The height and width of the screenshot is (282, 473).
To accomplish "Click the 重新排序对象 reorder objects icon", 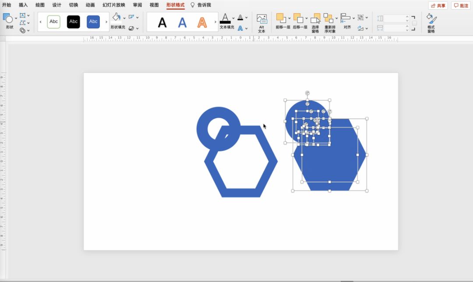I will pos(328,18).
